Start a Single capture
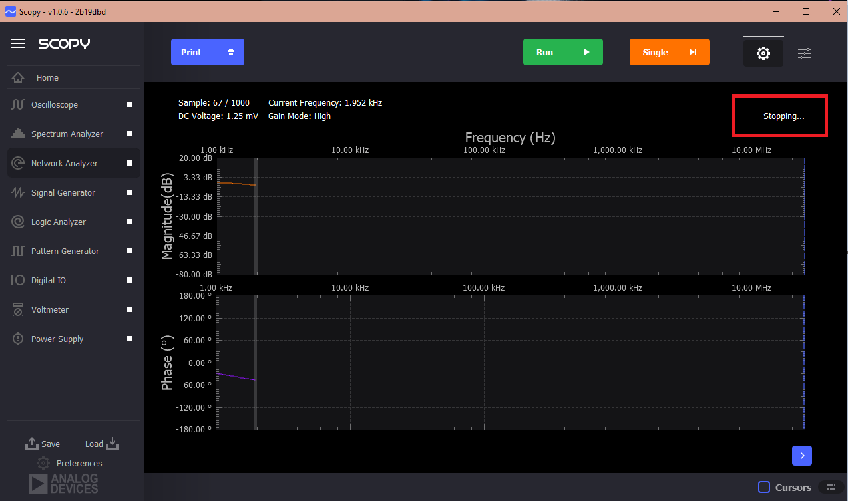Screen dimensions: 848x501 point(669,52)
